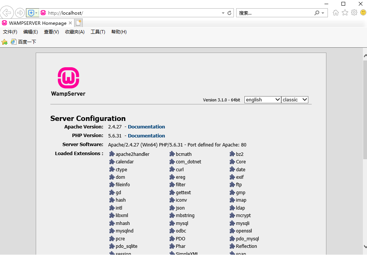Click the curl extension puzzle icon

tap(172, 169)
